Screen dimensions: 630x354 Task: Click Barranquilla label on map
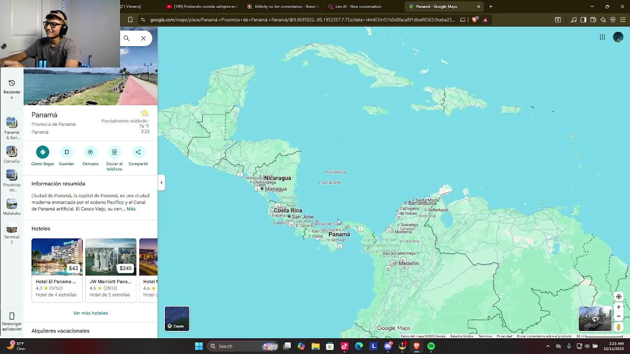[x=422, y=203]
